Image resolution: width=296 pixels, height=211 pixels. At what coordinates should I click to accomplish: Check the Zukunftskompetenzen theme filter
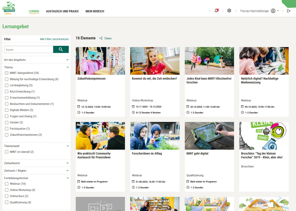coord(7,135)
